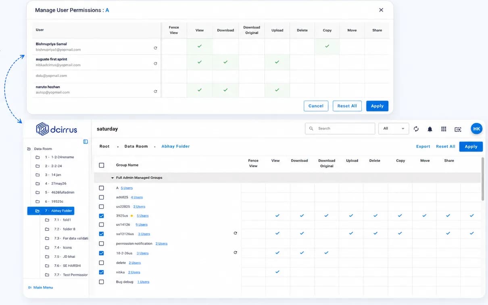
Task: Check the box for ad6825
Action: [x=102, y=197]
